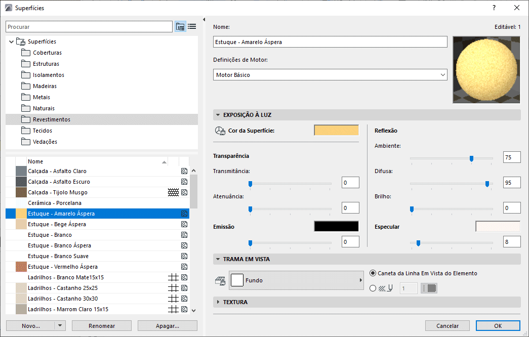Click the Vedações folder icon
The height and width of the screenshot is (337, 529).
click(x=26, y=142)
